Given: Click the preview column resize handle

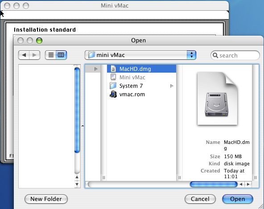Looking at the screenshot, I should (x=256, y=177).
